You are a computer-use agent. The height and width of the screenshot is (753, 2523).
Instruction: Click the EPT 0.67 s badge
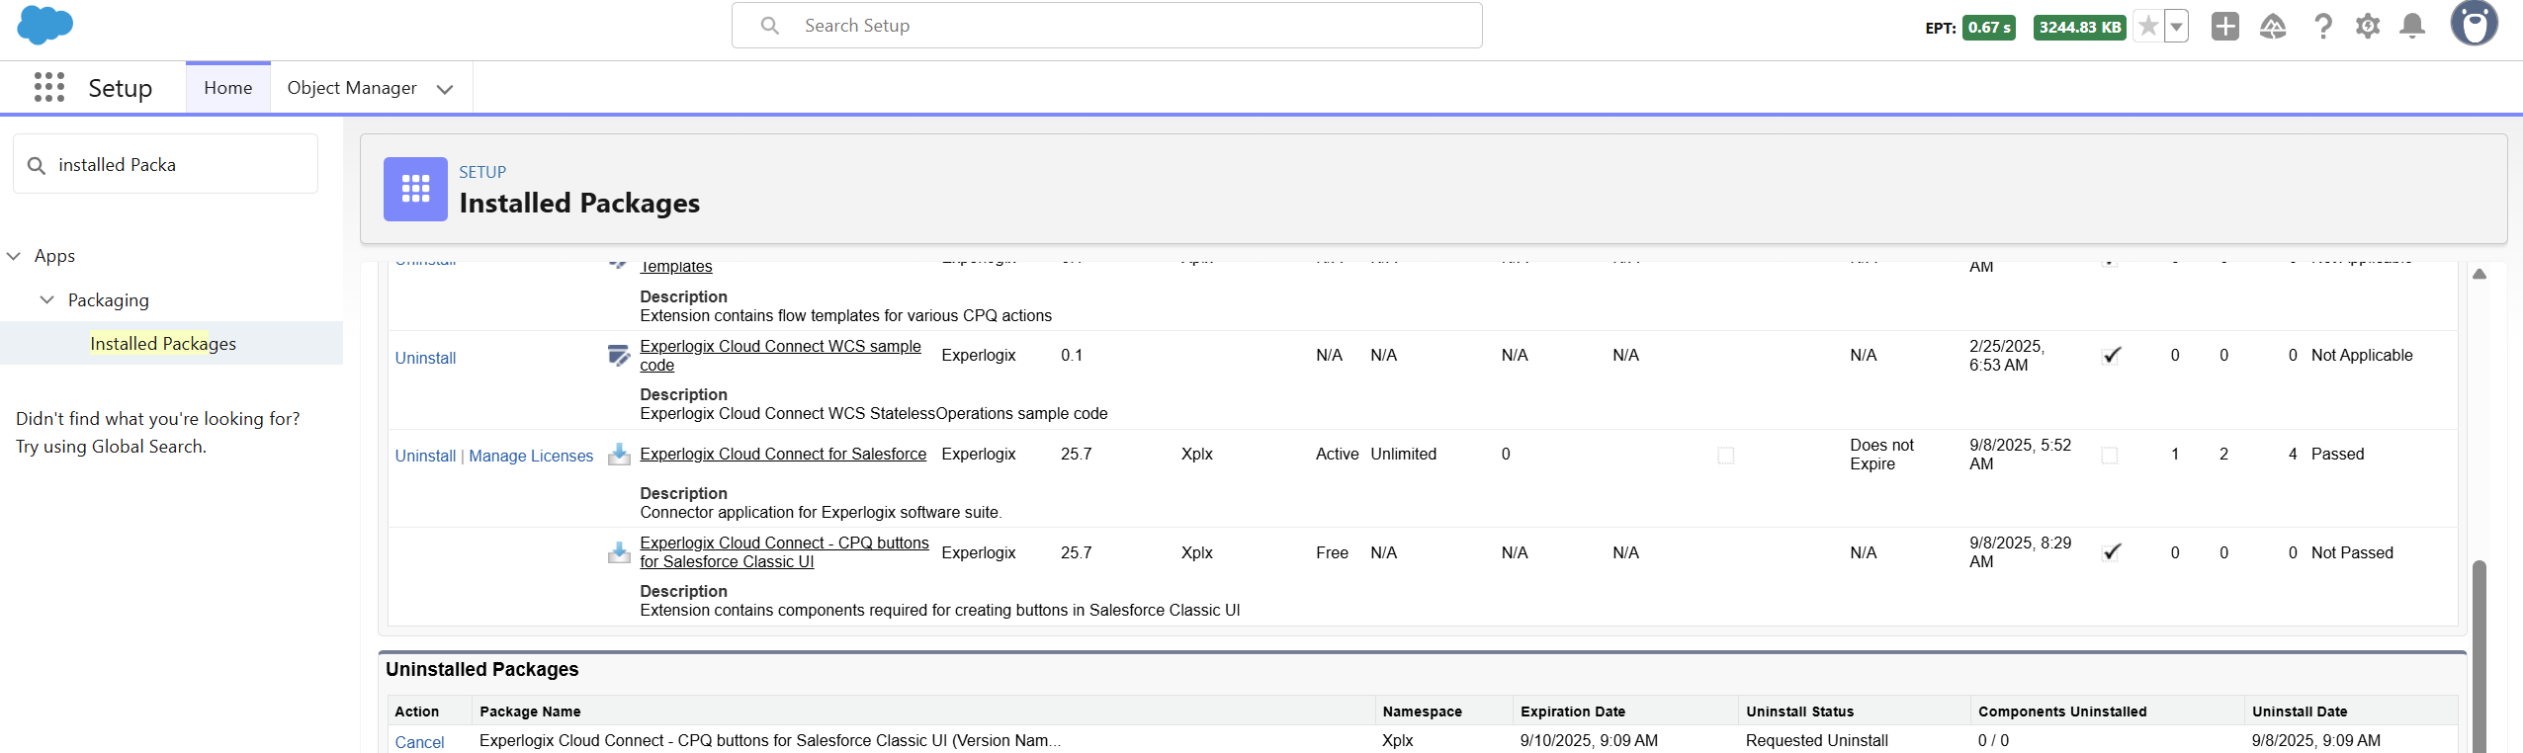point(1988,28)
